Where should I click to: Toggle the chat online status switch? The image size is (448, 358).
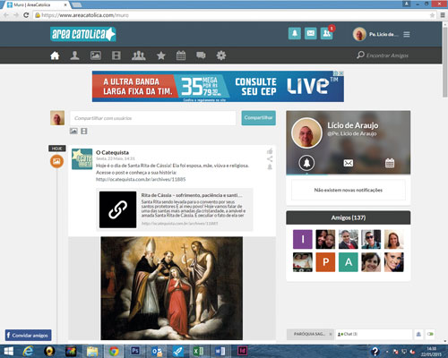tap(430, 334)
